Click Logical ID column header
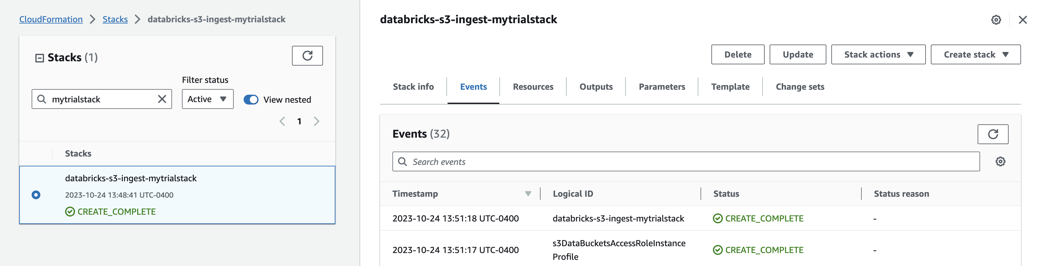1039x266 pixels. (573, 194)
